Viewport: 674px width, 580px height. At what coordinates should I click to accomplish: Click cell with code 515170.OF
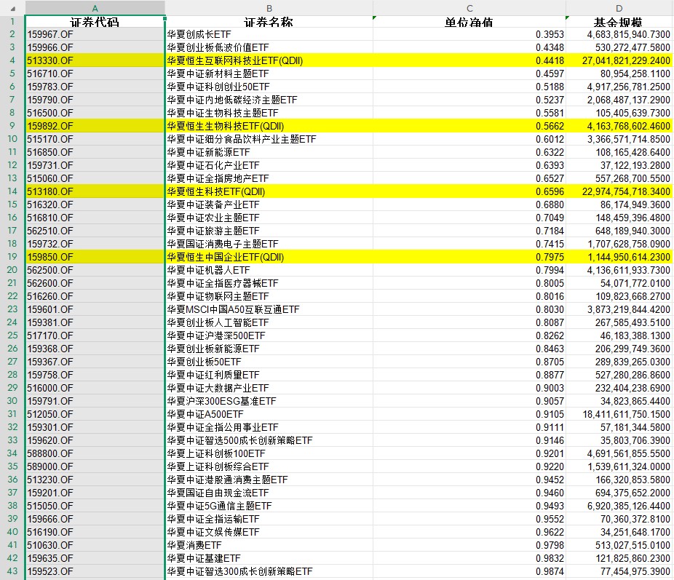click(95, 139)
